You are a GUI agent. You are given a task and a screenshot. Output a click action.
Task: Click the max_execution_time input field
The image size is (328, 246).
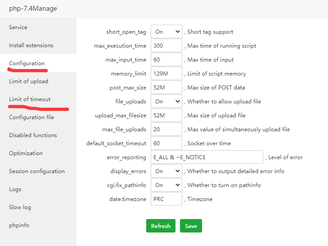[166, 46]
